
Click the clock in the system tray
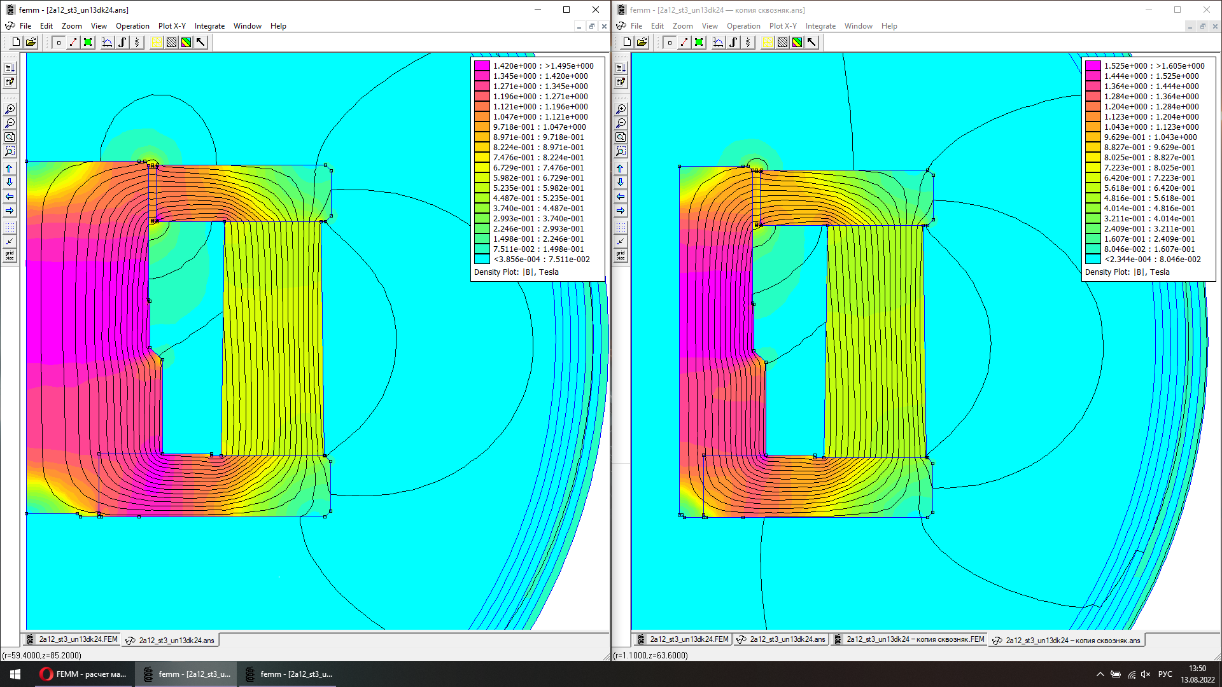[1197, 674]
